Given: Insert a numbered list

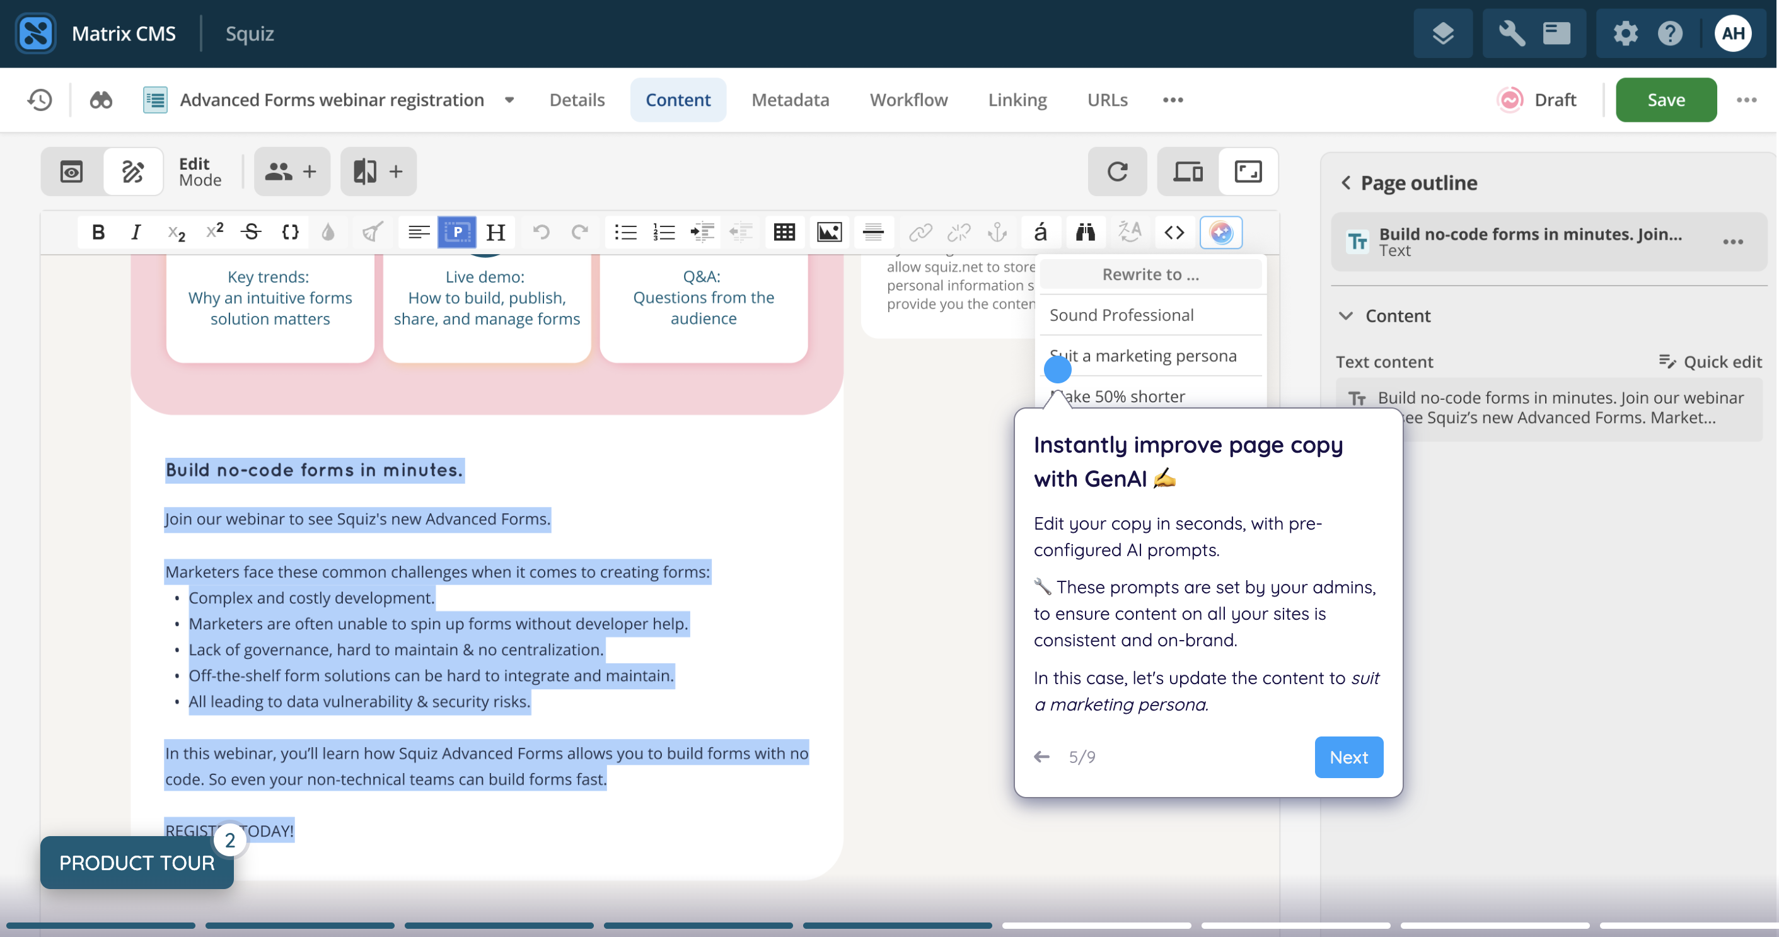Looking at the screenshot, I should tap(664, 232).
